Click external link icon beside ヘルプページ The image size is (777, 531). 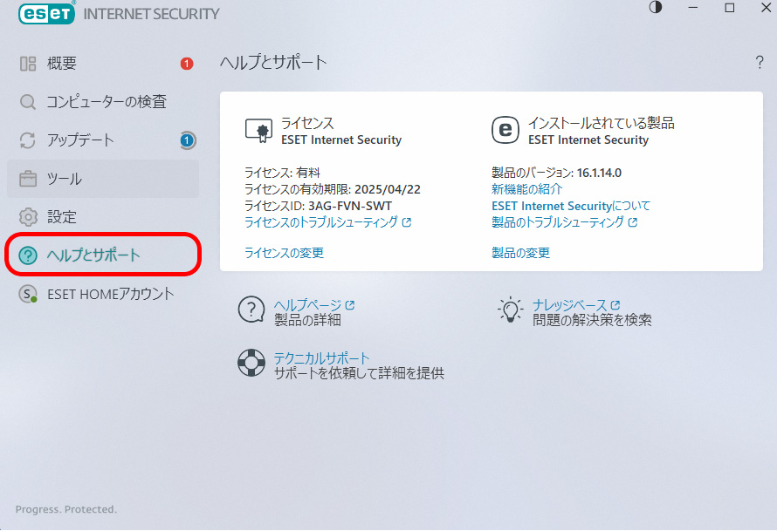350,305
